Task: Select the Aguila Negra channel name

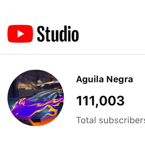Action: point(105,79)
